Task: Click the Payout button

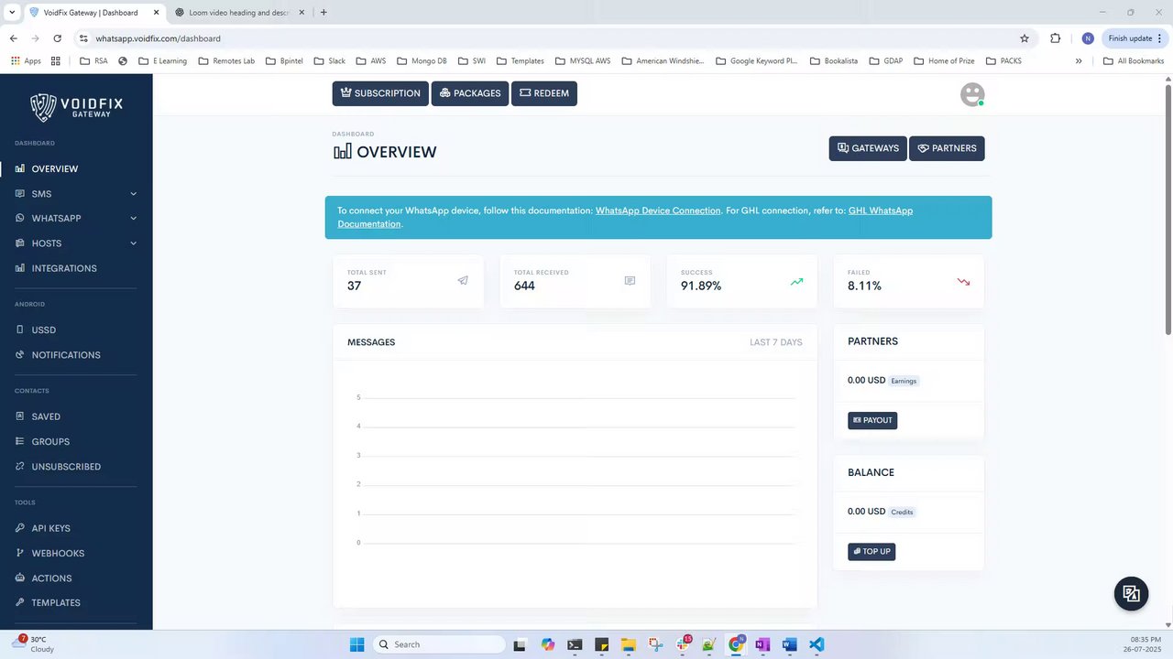Action: (872, 420)
